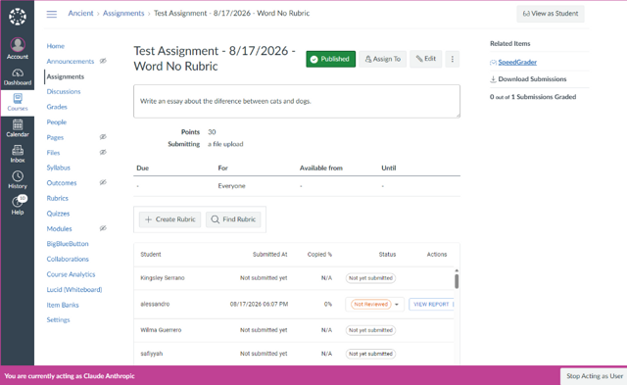This screenshot has width=627, height=385.
Task: Click hidden-eye icon next to Modules
Action: click(103, 228)
